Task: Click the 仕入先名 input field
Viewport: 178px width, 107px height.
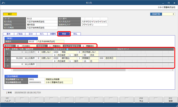Action: coord(42,22)
